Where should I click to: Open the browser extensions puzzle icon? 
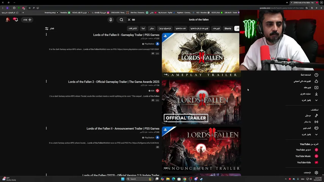point(14,8)
